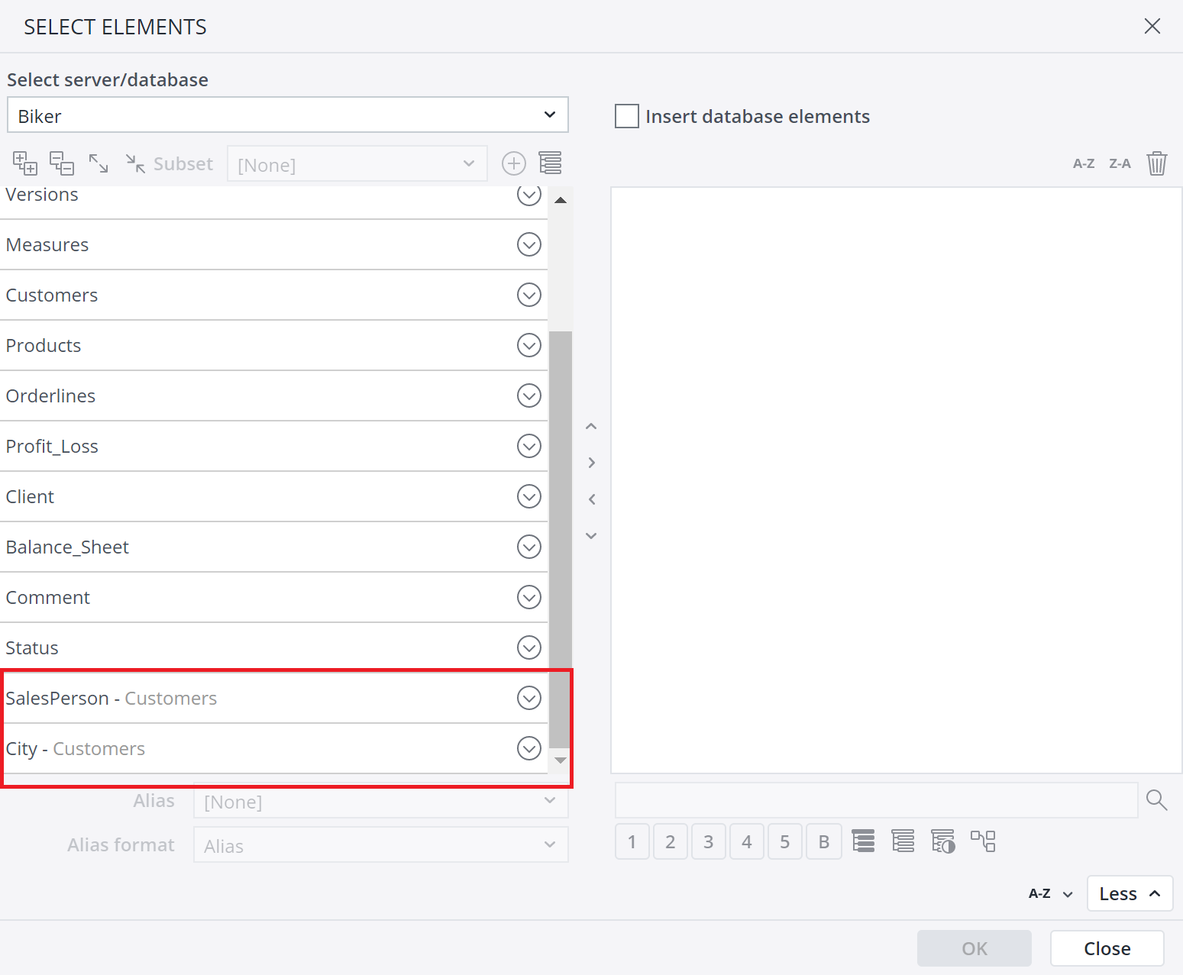Enable Insert database elements checkbox
This screenshot has width=1183, height=975.
pos(627,116)
